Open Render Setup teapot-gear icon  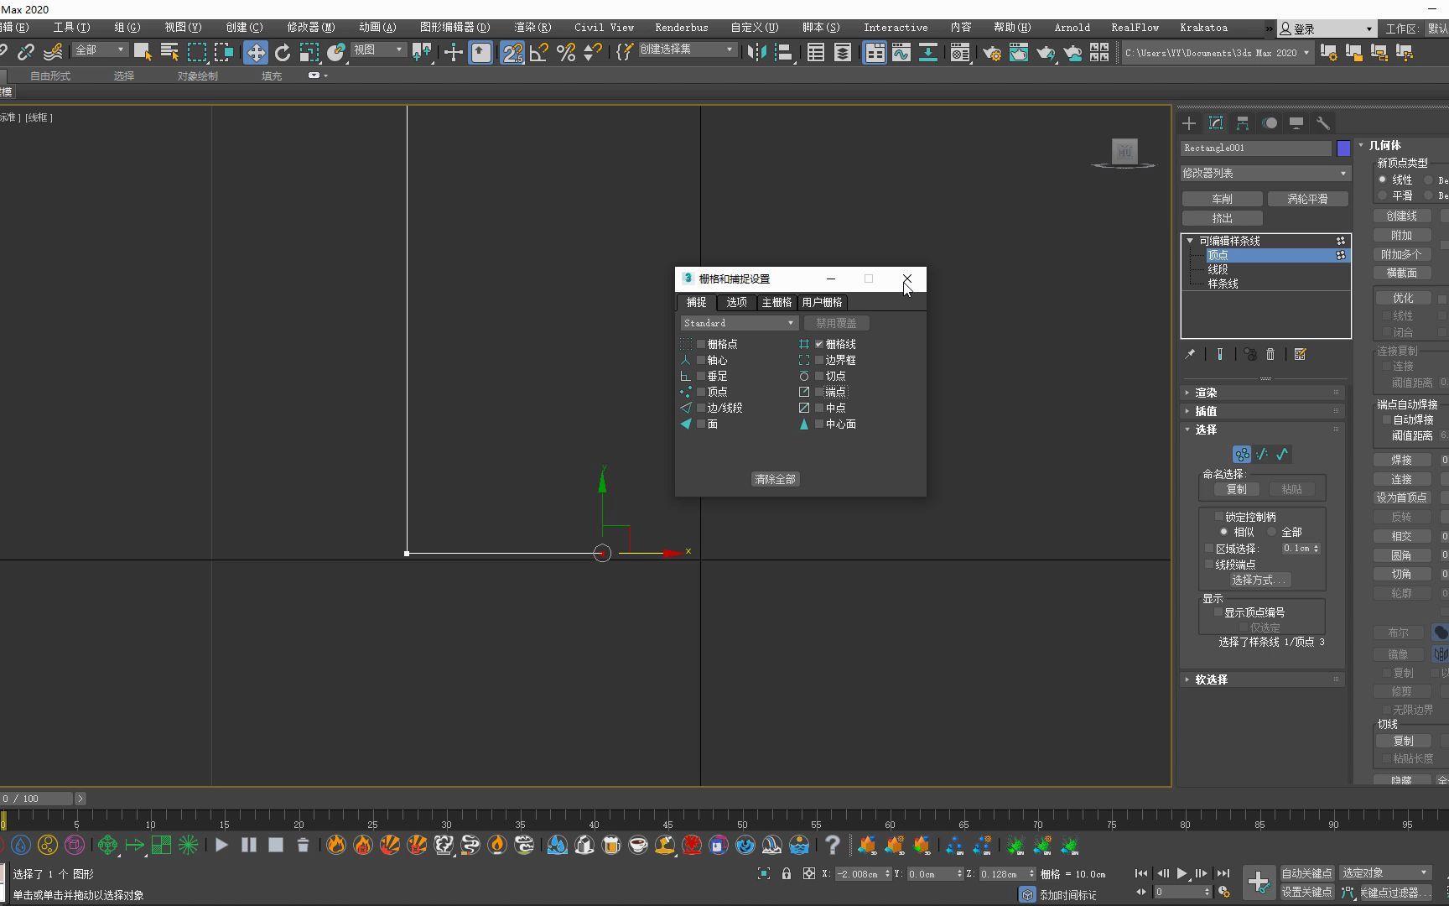991,52
